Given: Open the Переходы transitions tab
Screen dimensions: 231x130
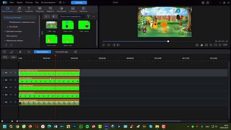Looking at the screenshot, I should click(x=40, y=9).
